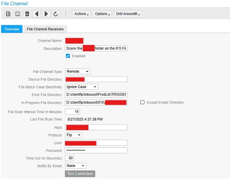The image size is (230, 194).
Task: Click the Delete trash can icon
Action: point(27,14)
